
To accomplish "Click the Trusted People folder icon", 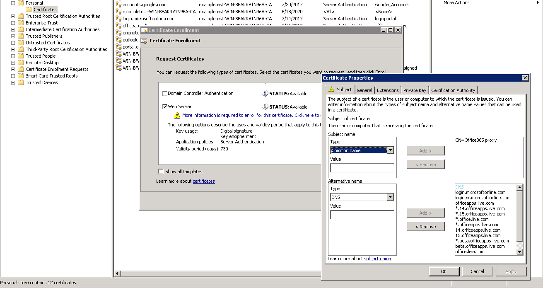I will click(x=21, y=56).
